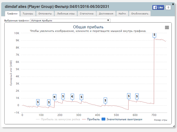
Task: Click the dollar win marker near game 215
Action: (63, 96)
